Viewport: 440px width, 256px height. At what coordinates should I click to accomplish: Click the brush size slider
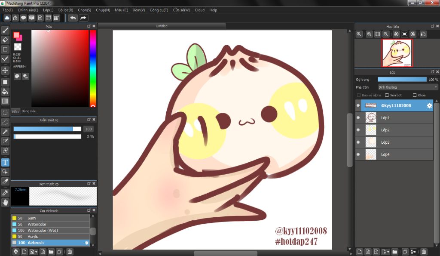(x=47, y=129)
